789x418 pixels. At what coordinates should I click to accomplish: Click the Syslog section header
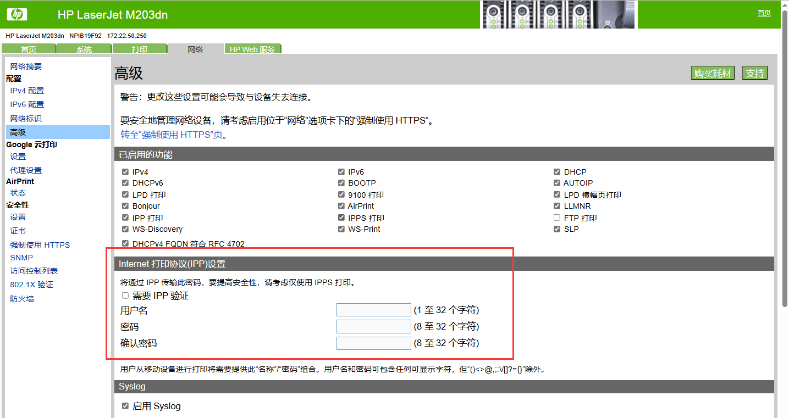coord(444,387)
